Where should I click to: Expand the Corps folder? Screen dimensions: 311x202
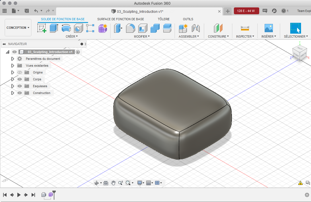13,79
